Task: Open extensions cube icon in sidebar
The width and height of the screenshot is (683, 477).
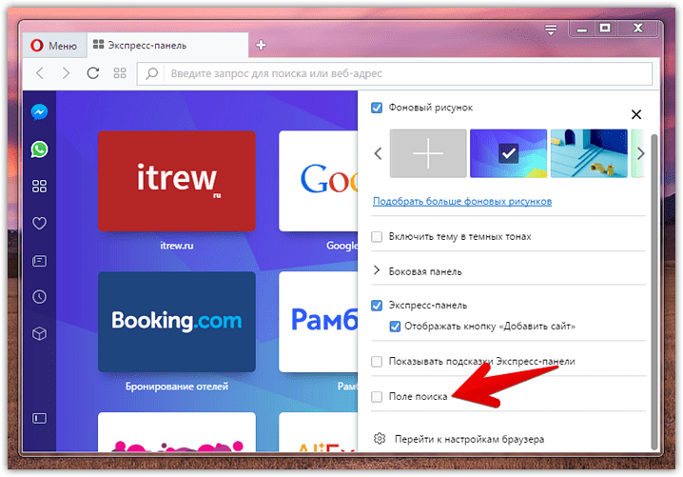Action: tap(39, 333)
